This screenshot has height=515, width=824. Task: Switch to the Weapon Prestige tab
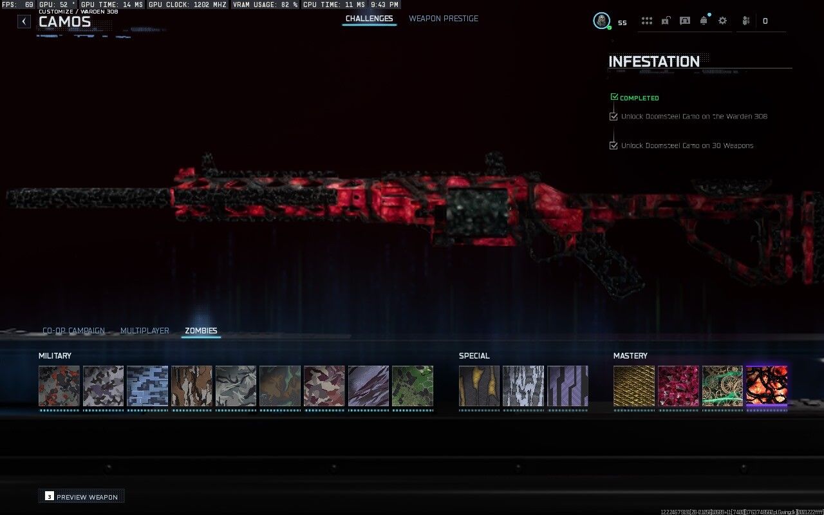tap(444, 19)
